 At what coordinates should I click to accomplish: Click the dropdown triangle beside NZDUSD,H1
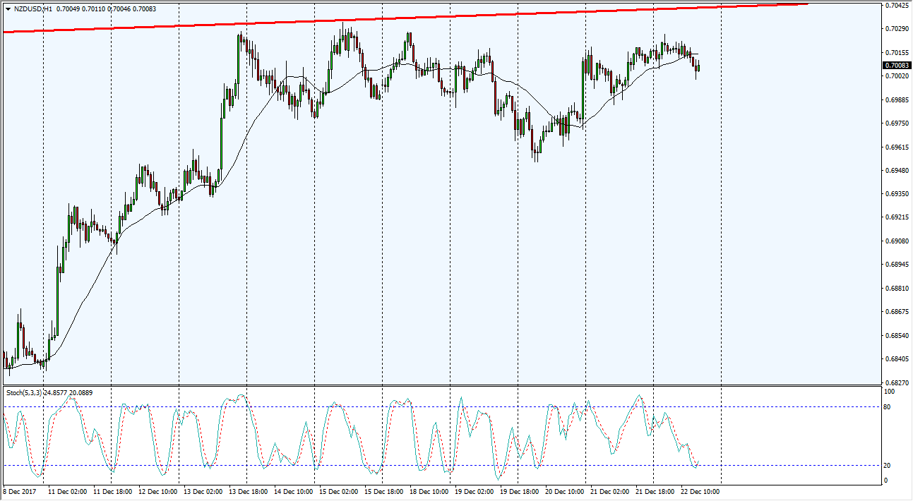(x=7, y=9)
